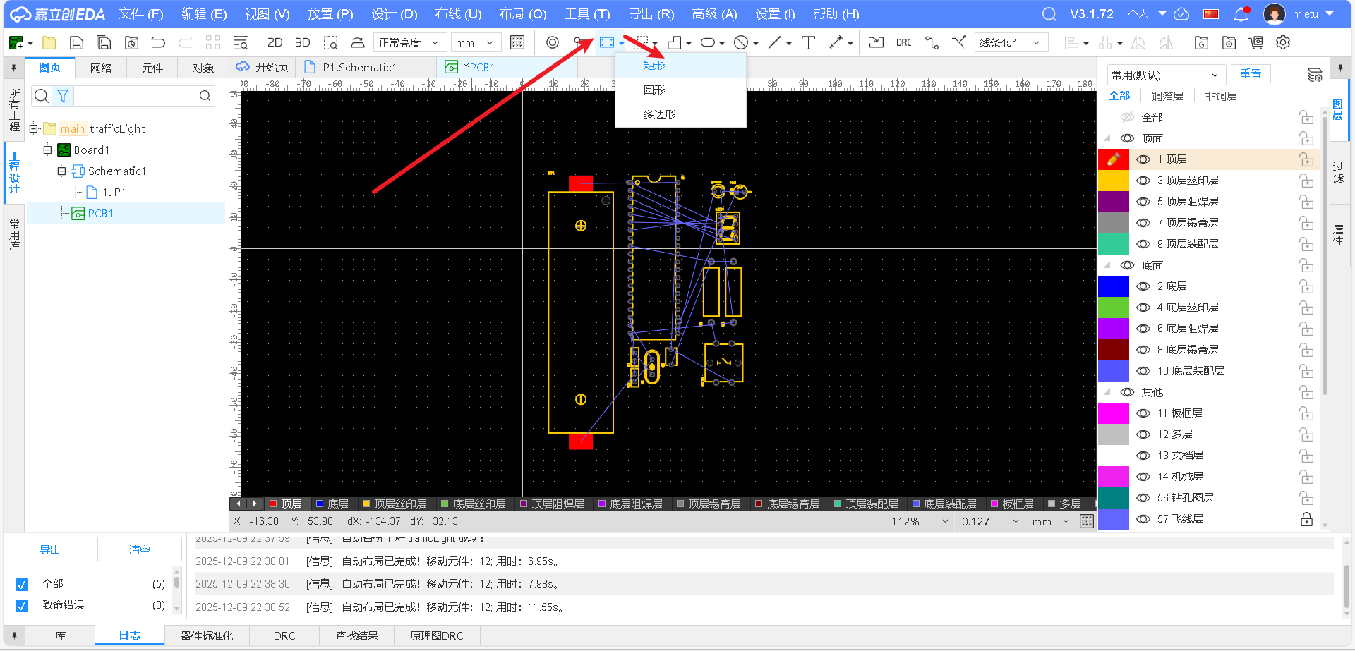
Task: Toggle visibility of 1 顶层 layer
Action: pos(1143,159)
